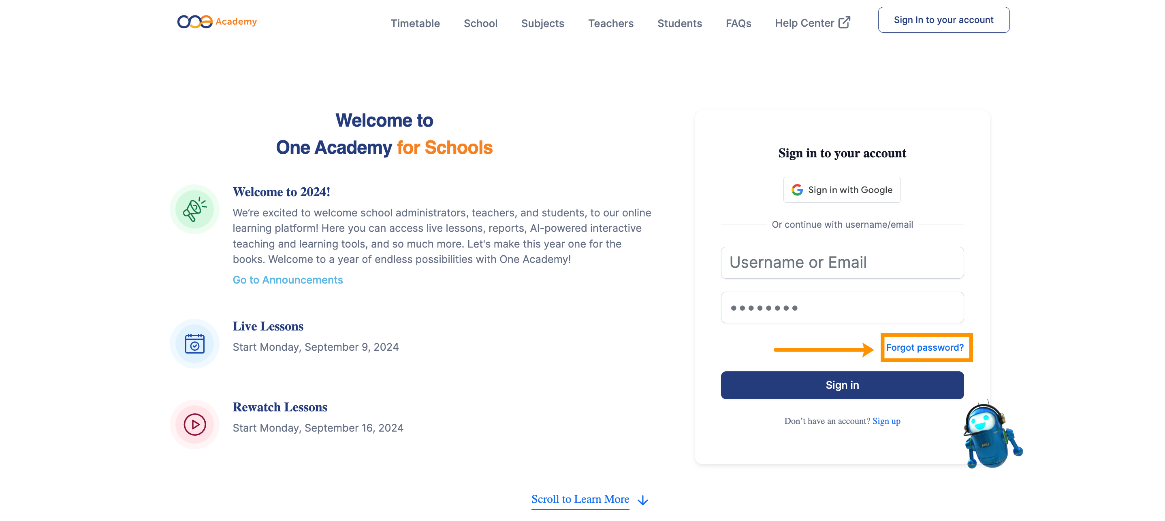Click the blue robot mascot

[x=990, y=436]
